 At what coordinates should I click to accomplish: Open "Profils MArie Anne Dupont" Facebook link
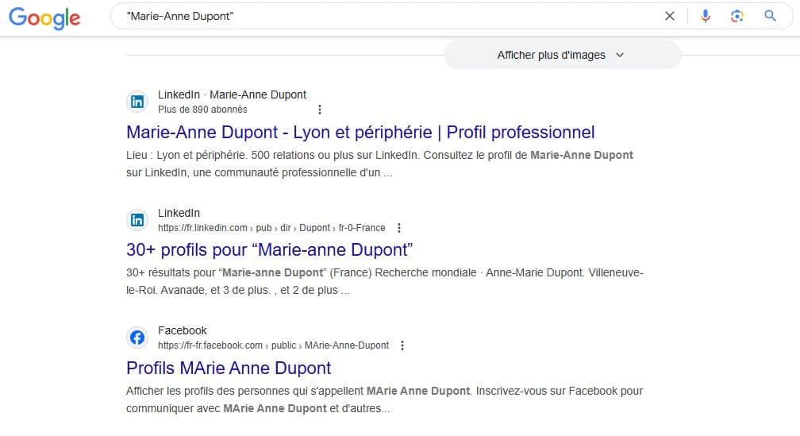(229, 368)
